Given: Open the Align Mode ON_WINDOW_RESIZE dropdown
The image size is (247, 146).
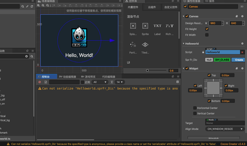Looking at the screenshot, I should click(225, 129).
